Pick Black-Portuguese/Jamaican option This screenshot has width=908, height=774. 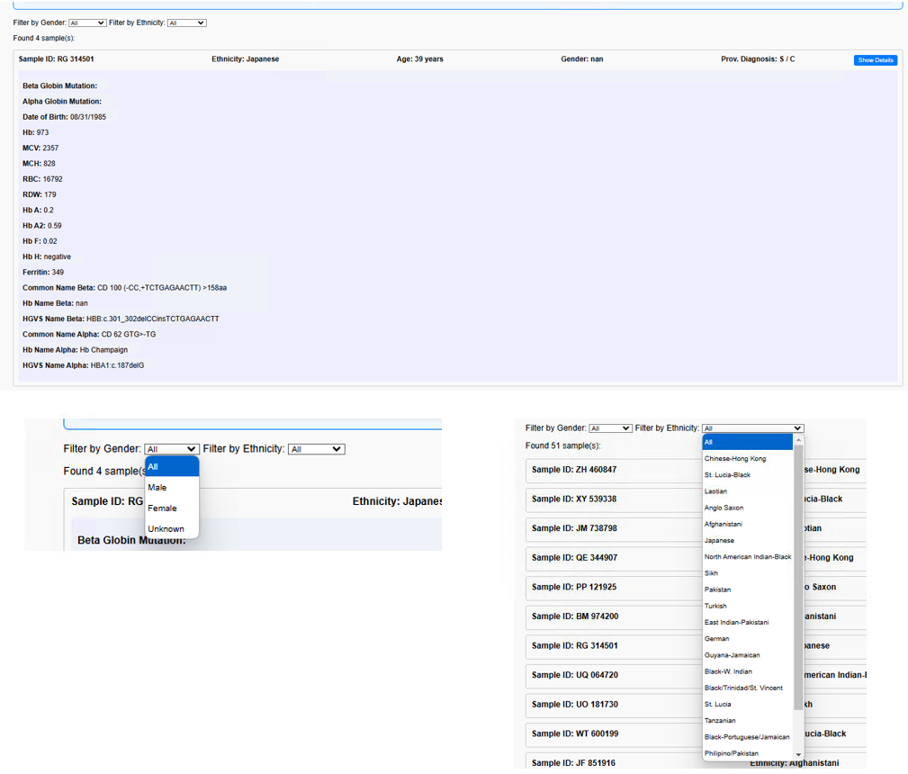coord(747,737)
